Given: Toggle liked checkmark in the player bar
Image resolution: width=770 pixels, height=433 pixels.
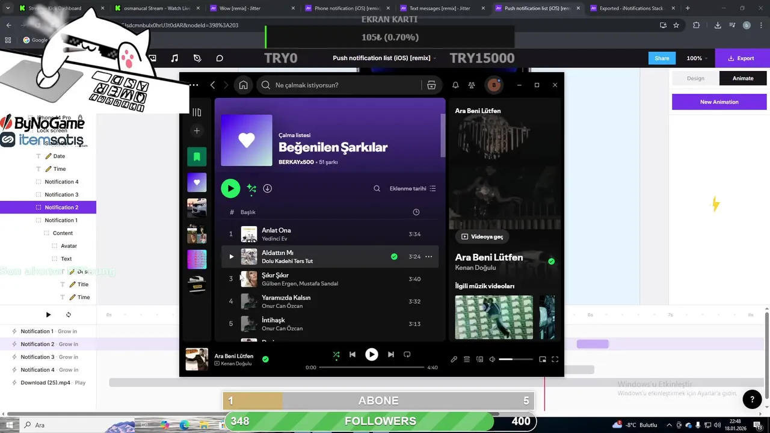Looking at the screenshot, I should [x=265, y=360].
